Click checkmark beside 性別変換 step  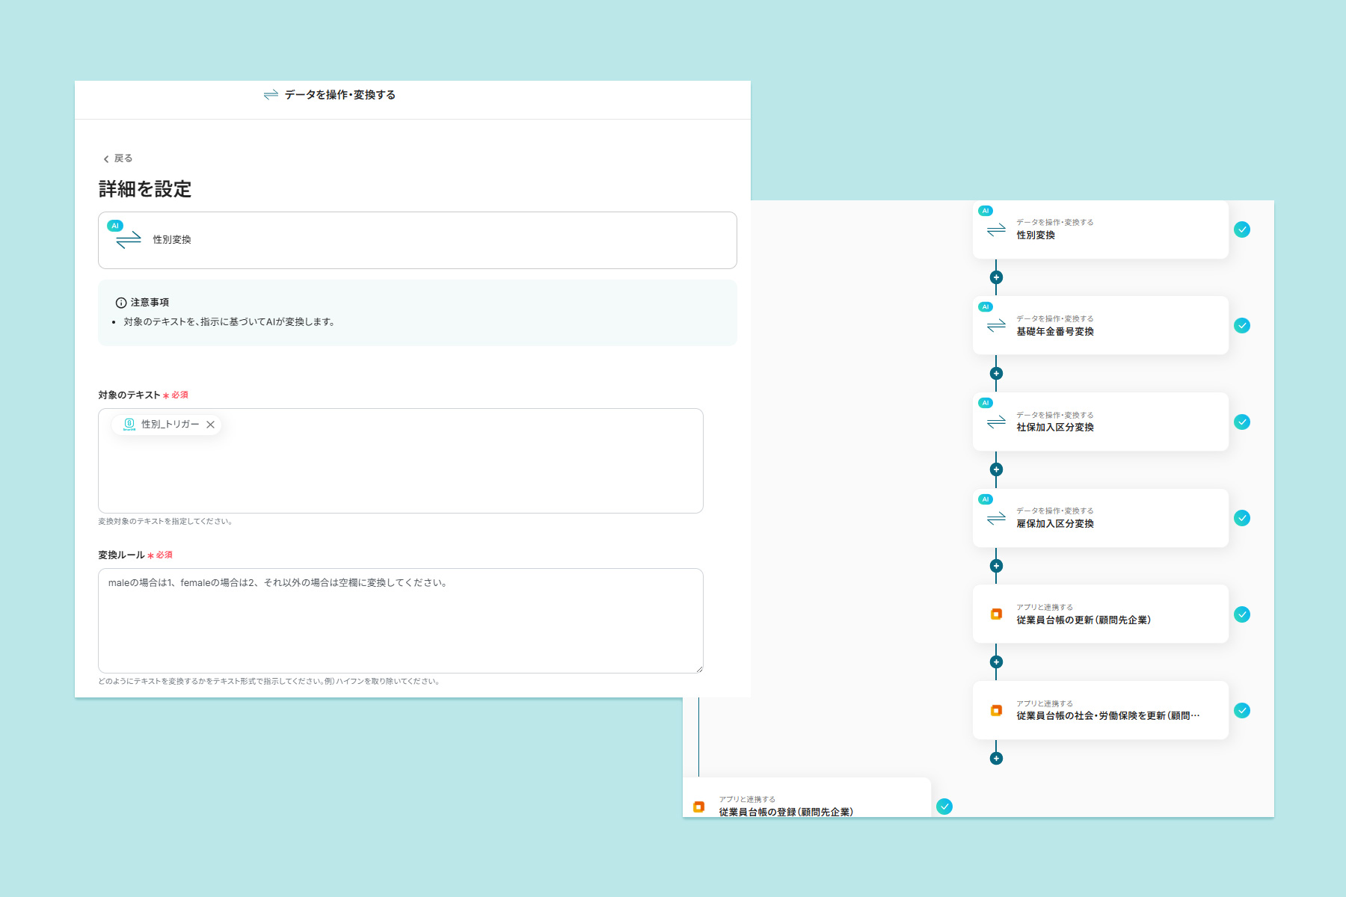pyautogui.click(x=1242, y=229)
